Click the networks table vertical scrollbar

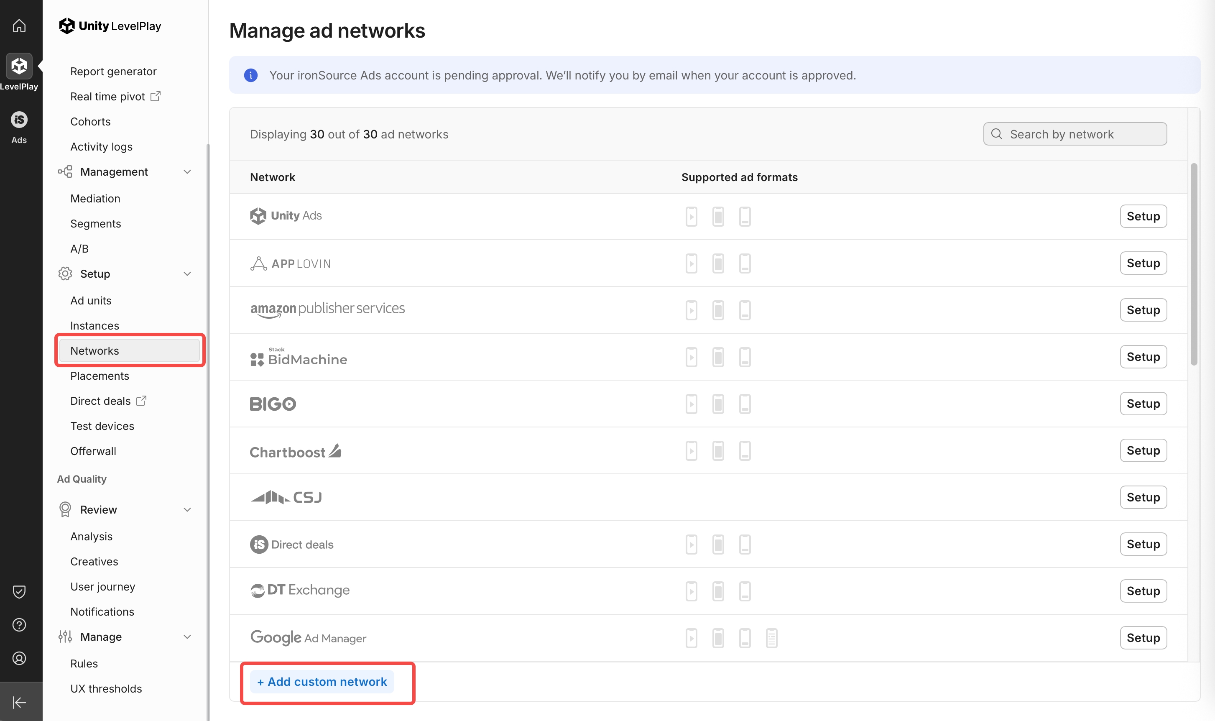[x=1194, y=265]
